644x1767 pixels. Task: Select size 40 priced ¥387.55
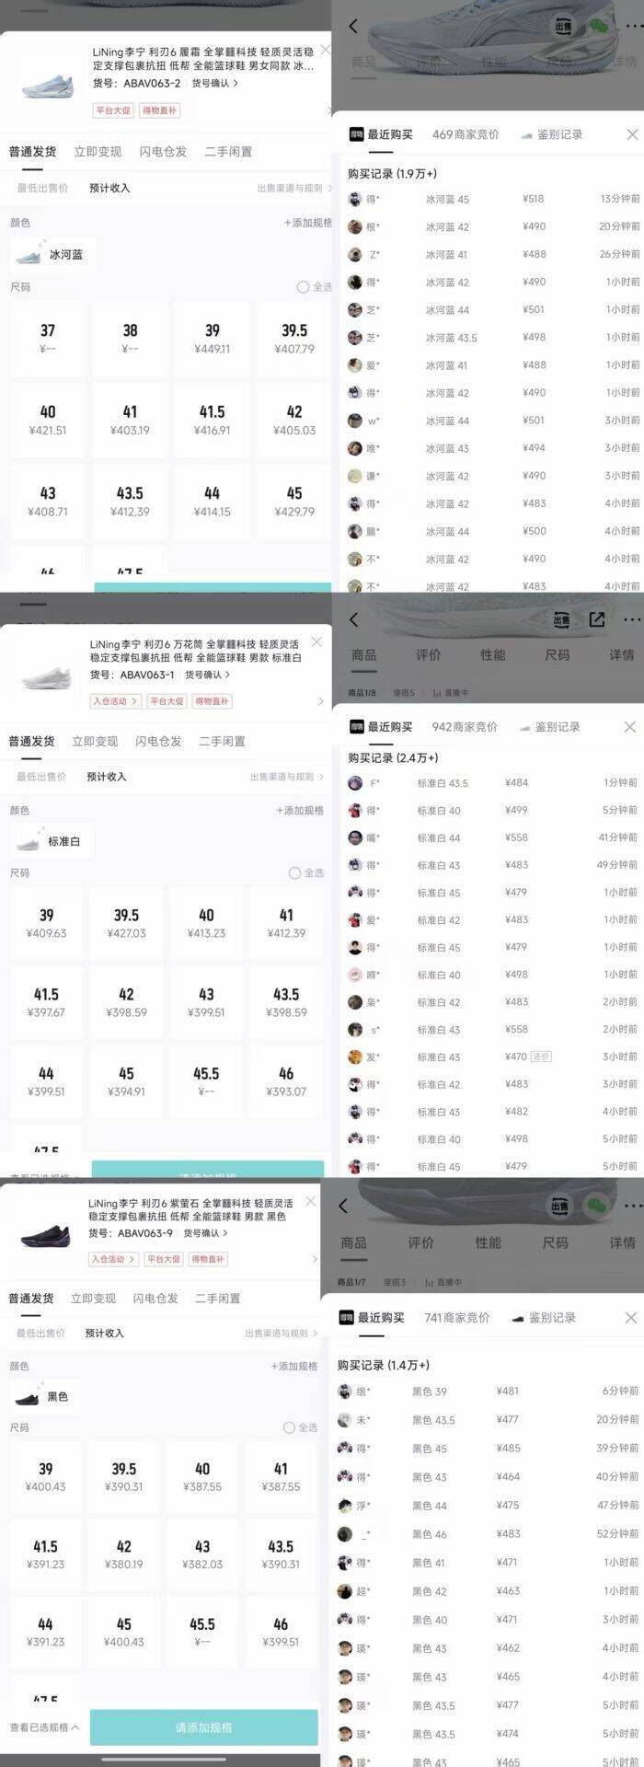(x=202, y=1476)
